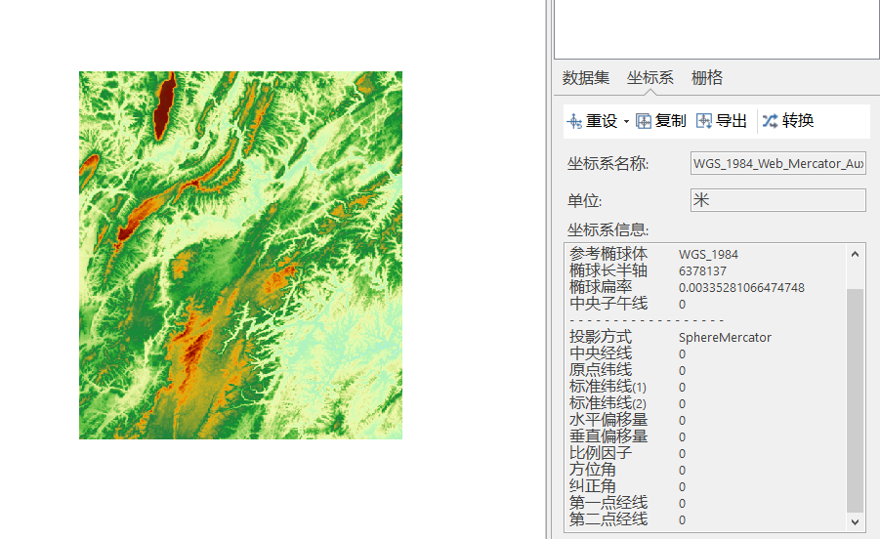Select the 比例因子 row

tap(706, 454)
